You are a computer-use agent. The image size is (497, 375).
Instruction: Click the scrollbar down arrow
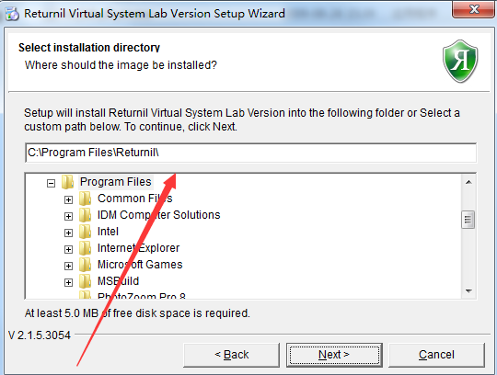(468, 290)
